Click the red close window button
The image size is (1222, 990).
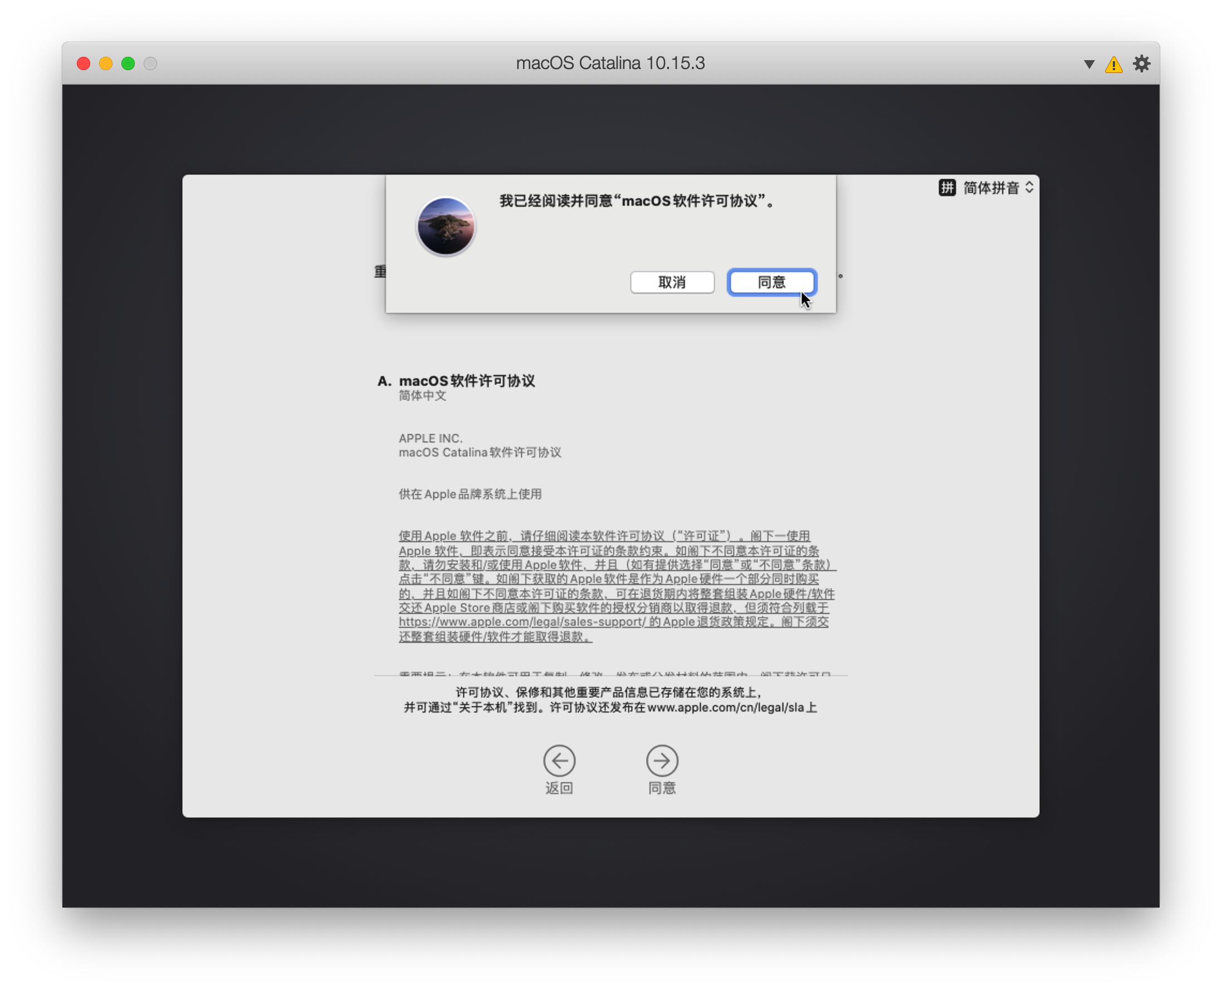click(84, 63)
